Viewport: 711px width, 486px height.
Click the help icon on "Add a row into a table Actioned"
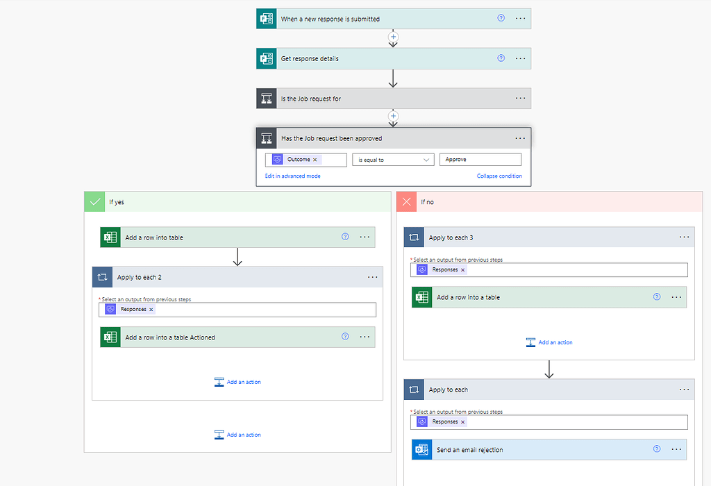click(x=345, y=337)
